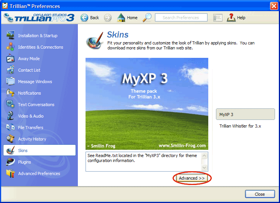Image resolution: width=280 pixels, height=203 pixels.
Task: Select Trillian Whistler for 3.x skin
Action: click(240, 126)
